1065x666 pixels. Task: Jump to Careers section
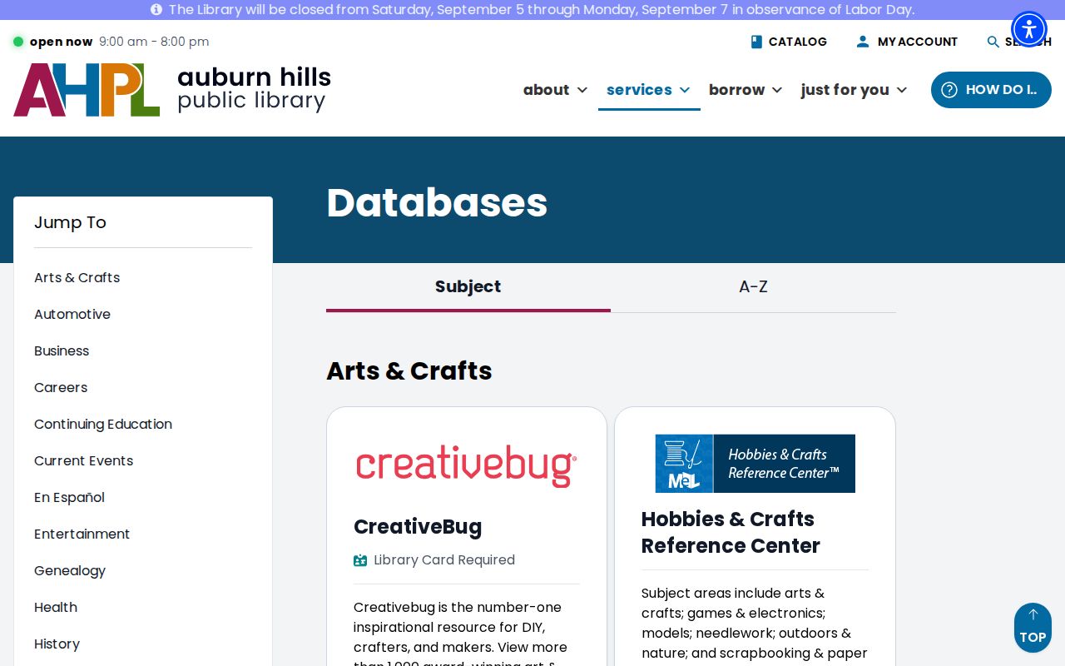(x=61, y=388)
